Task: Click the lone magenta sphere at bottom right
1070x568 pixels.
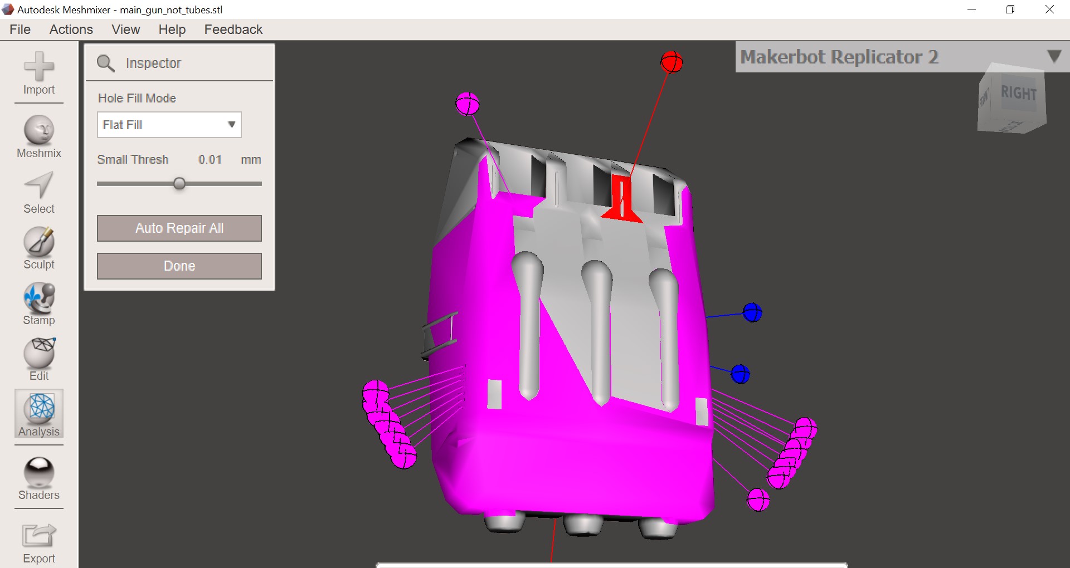Action: click(758, 500)
